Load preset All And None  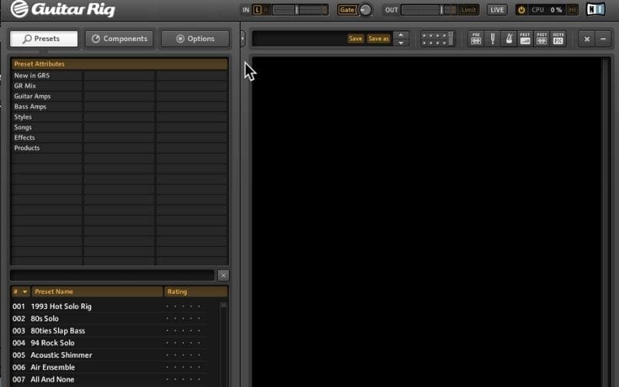coord(52,379)
